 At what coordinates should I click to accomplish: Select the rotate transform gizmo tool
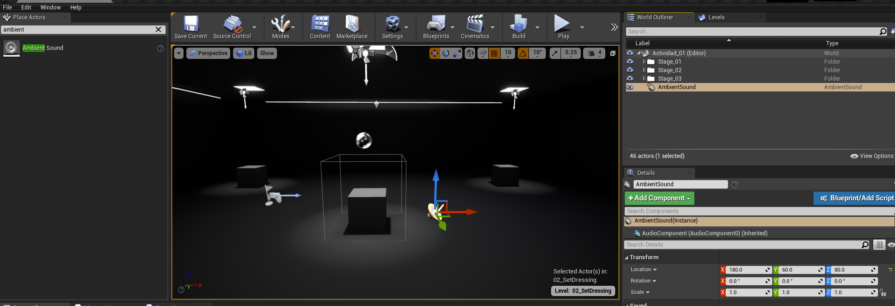coord(446,53)
